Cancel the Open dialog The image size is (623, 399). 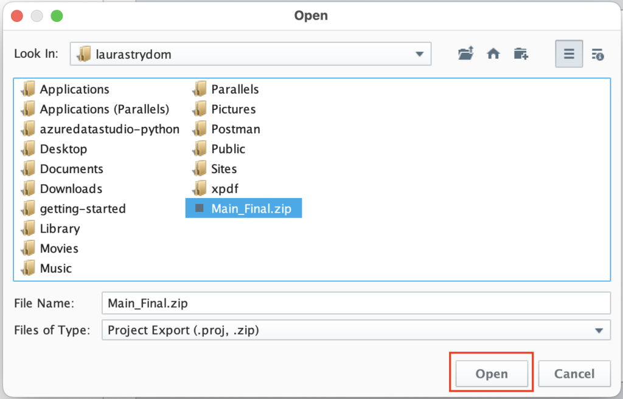click(x=574, y=373)
